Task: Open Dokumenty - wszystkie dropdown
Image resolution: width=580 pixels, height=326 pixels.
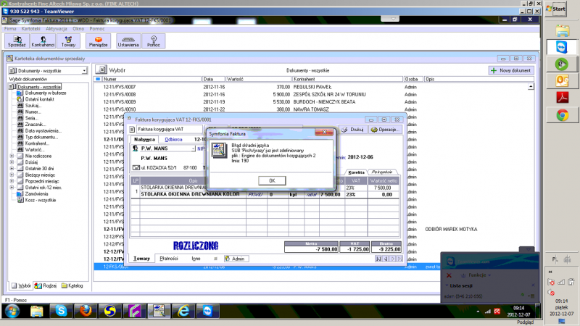Action: 84,70
